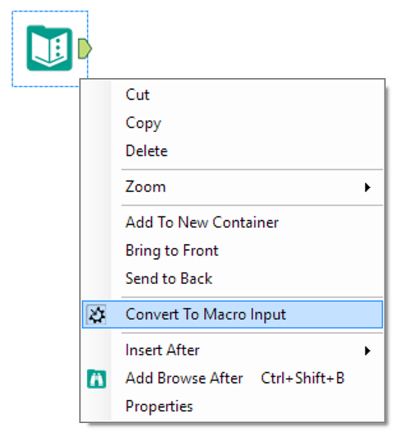This screenshot has width=402, height=436.
Task: Select Copy in the context menu
Action: point(143,123)
